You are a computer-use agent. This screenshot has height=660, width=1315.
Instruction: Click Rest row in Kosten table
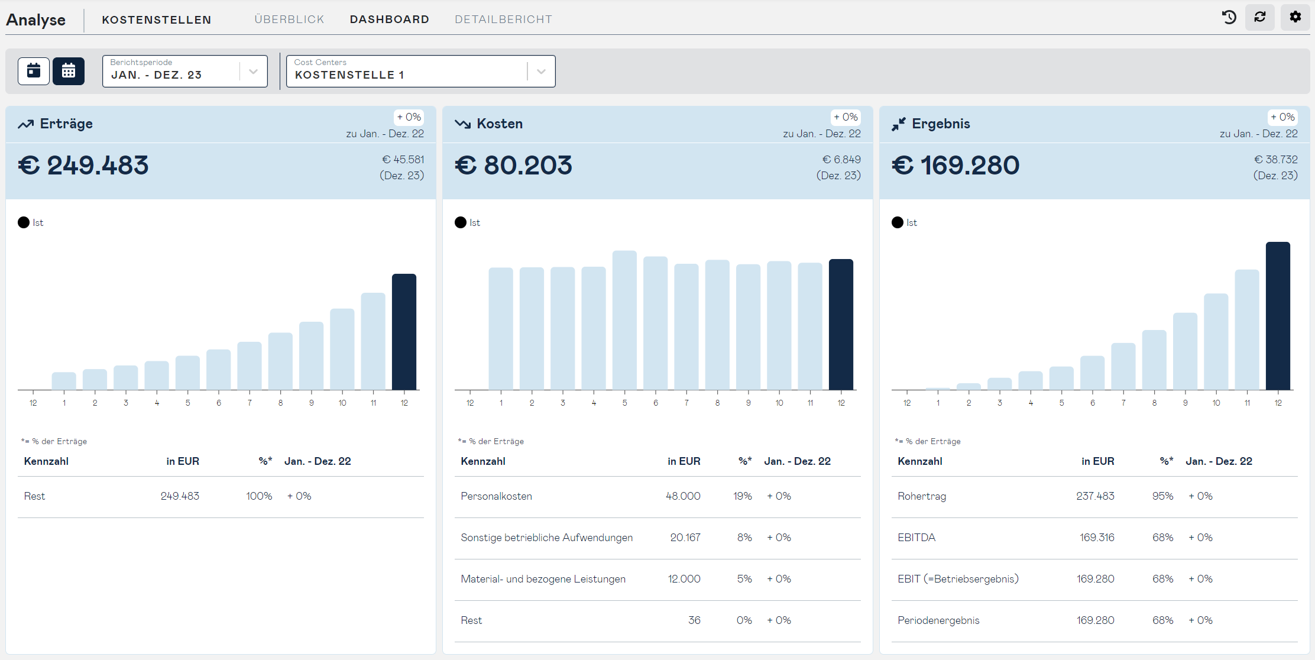pos(657,621)
